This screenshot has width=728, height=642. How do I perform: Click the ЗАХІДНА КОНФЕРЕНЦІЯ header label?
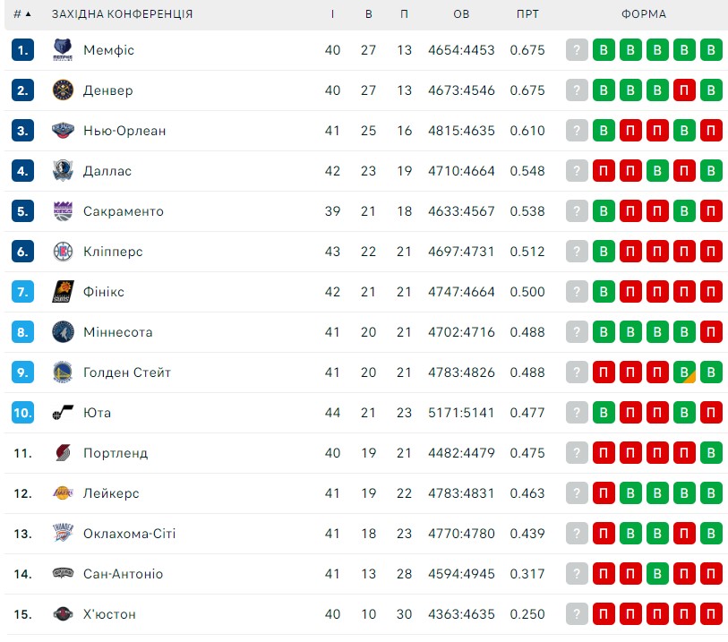point(122,14)
